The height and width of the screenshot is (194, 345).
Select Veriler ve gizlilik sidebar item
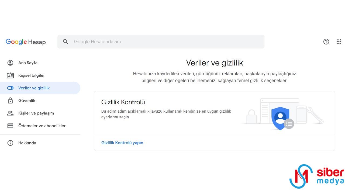[40, 88]
